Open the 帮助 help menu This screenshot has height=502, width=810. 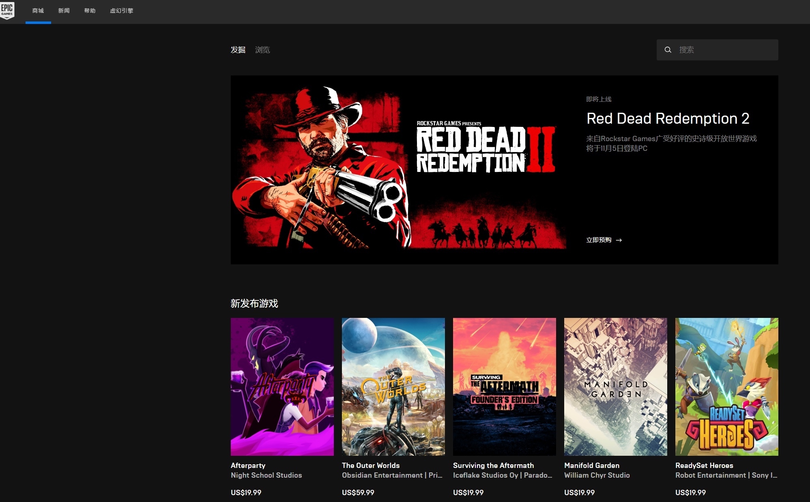click(90, 11)
